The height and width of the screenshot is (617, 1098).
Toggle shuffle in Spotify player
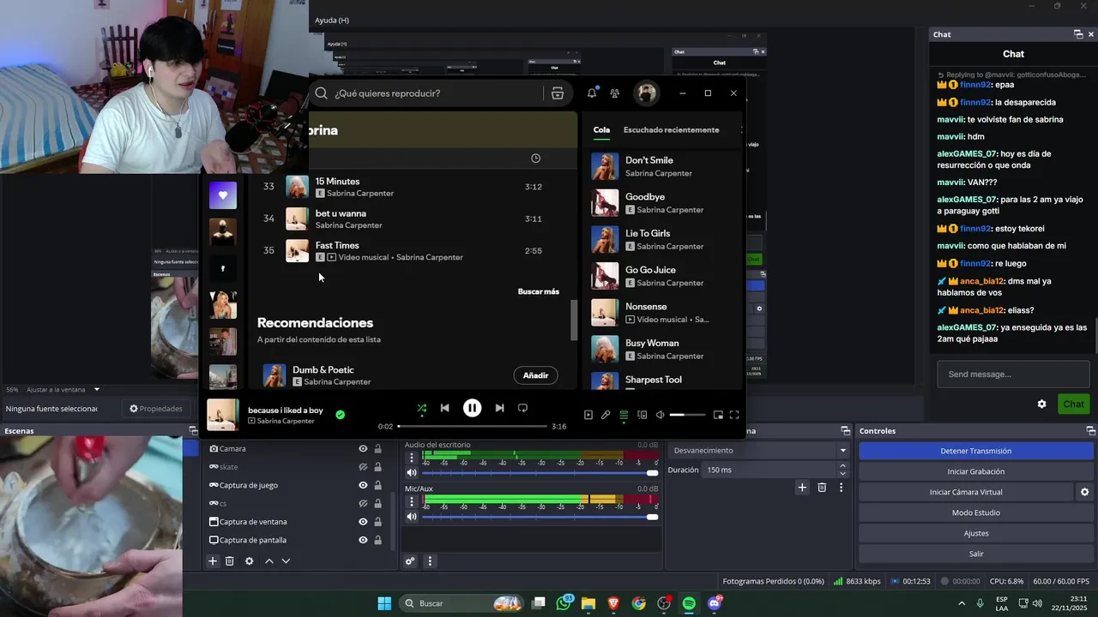click(421, 408)
